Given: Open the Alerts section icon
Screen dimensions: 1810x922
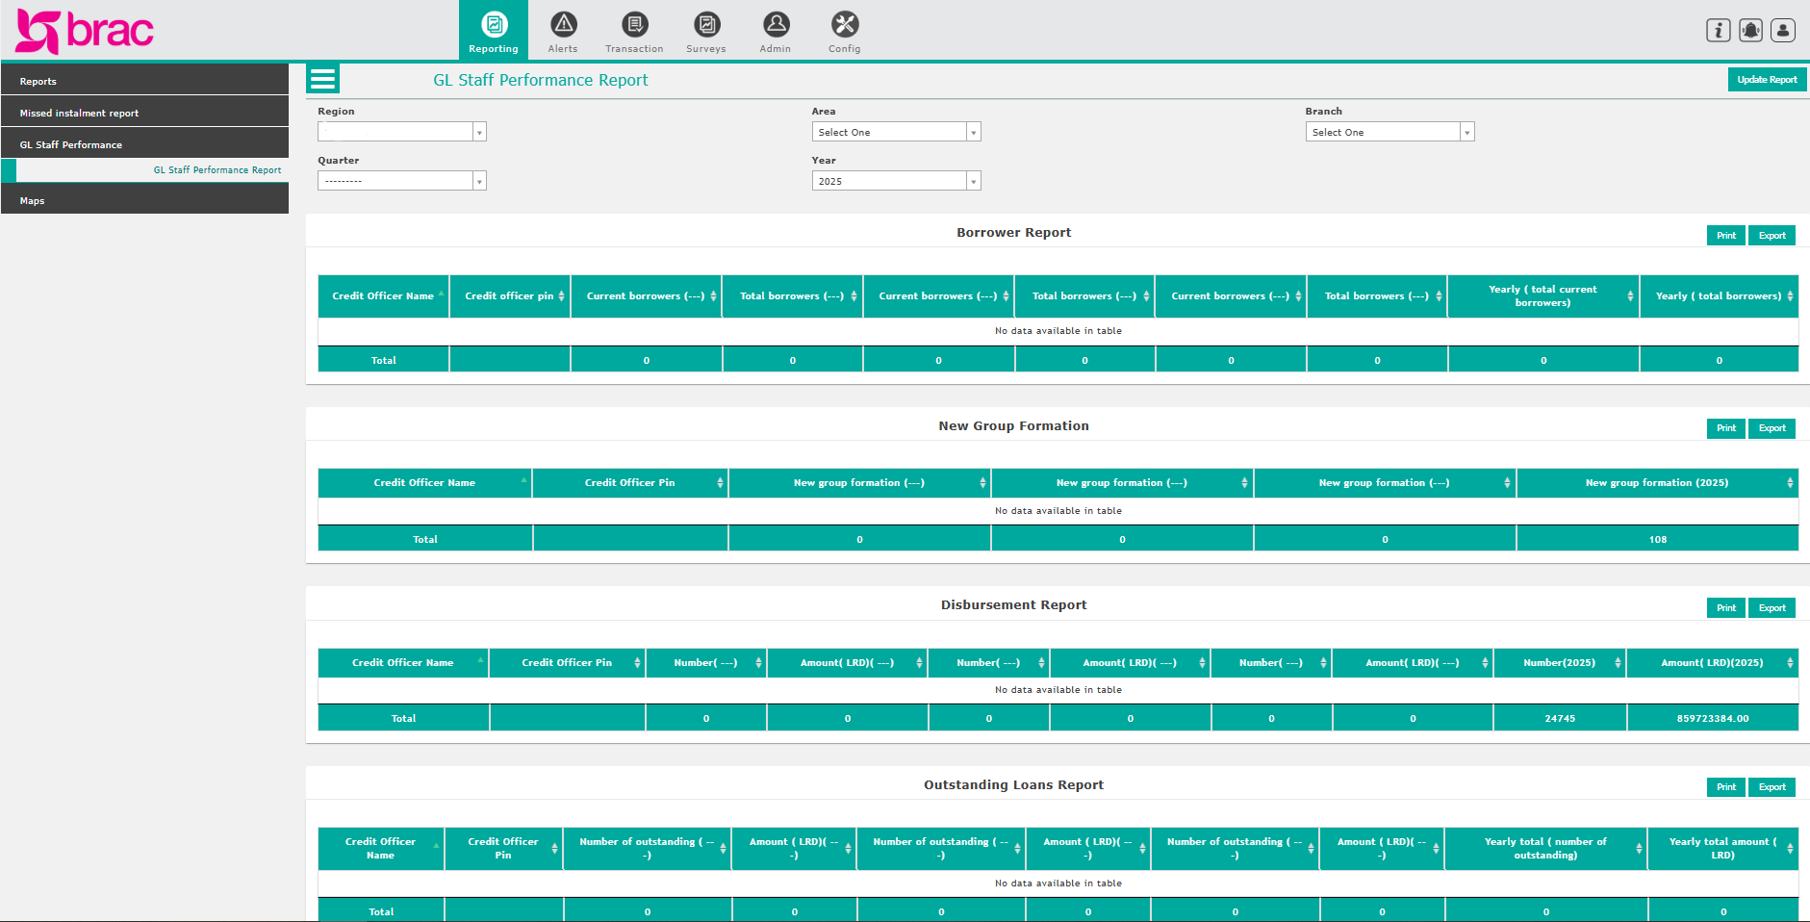Looking at the screenshot, I should tap(563, 25).
